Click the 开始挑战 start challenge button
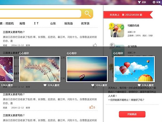The image size is (162, 122). tap(132, 114)
